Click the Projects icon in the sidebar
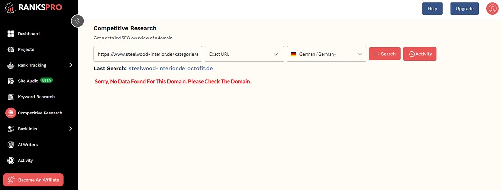 pos(11,49)
